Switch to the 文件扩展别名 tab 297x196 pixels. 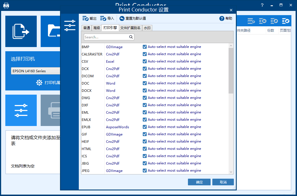130,28
